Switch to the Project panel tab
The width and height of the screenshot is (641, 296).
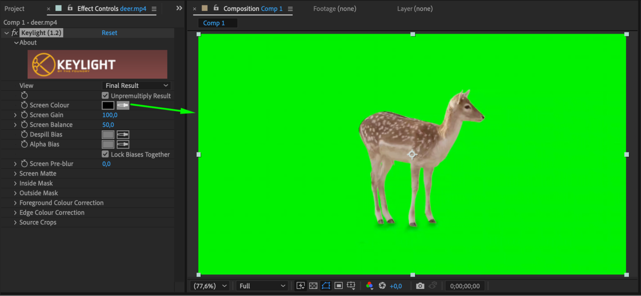[14, 9]
